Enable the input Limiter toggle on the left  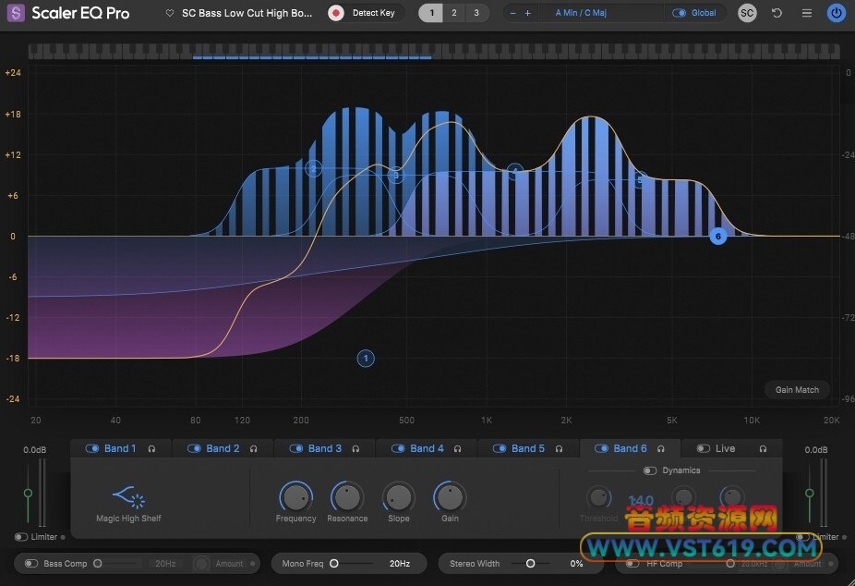tap(21, 537)
